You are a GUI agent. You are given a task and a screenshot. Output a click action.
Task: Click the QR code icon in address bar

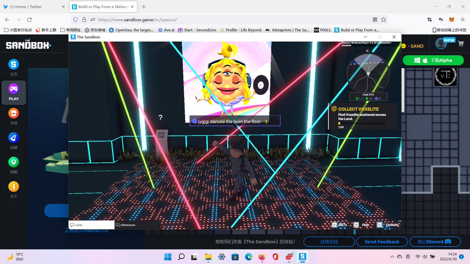pyautogui.click(x=375, y=20)
